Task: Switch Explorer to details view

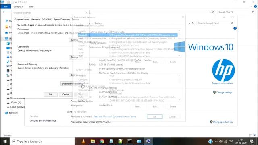Action: coord(251,135)
